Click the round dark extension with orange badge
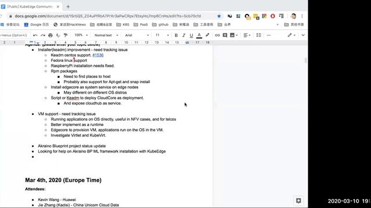Viewport: 371px width, 208px height. coord(248,17)
